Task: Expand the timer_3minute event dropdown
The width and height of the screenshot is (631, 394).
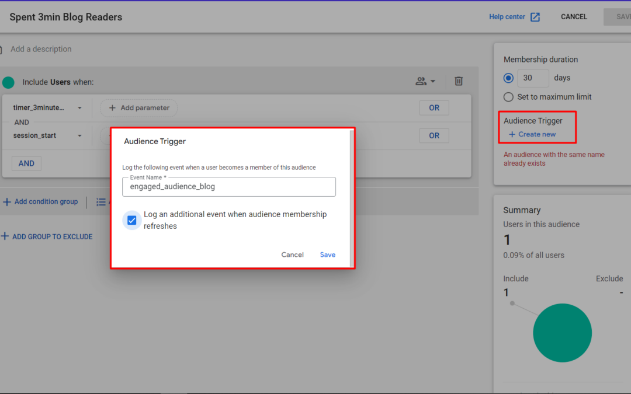Action: [79, 108]
